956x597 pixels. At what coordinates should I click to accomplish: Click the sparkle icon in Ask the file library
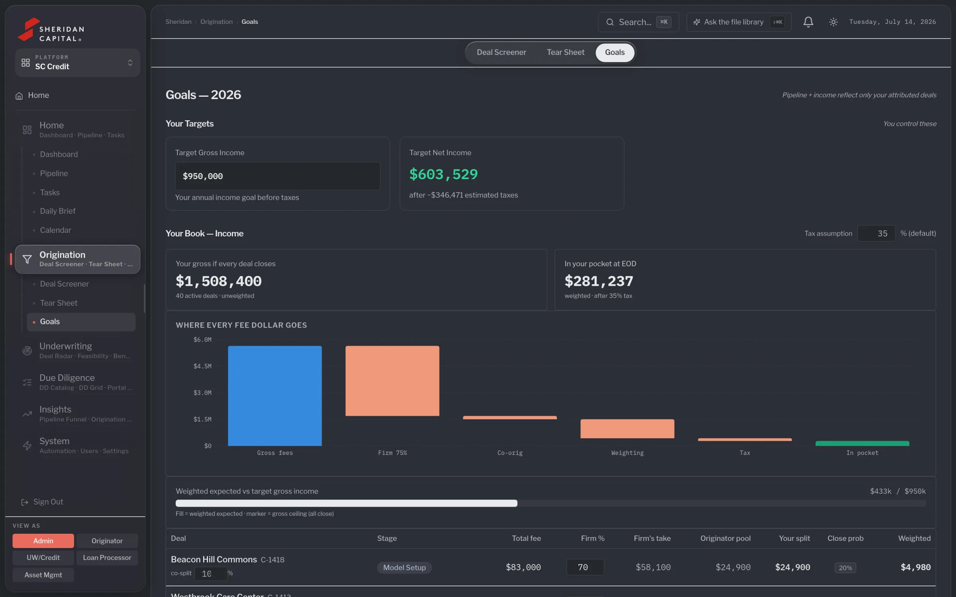[x=696, y=22]
